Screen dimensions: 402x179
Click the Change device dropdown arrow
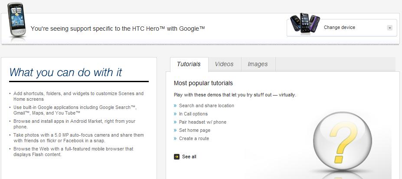tap(390, 28)
